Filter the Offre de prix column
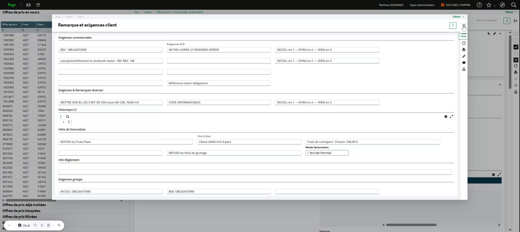520x232 pixels. (3, 30)
